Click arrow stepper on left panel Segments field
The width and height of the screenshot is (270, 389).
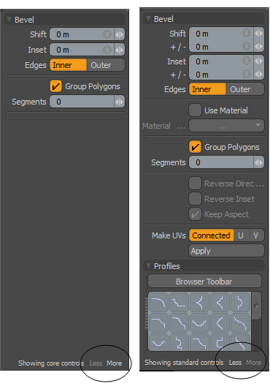(119, 102)
